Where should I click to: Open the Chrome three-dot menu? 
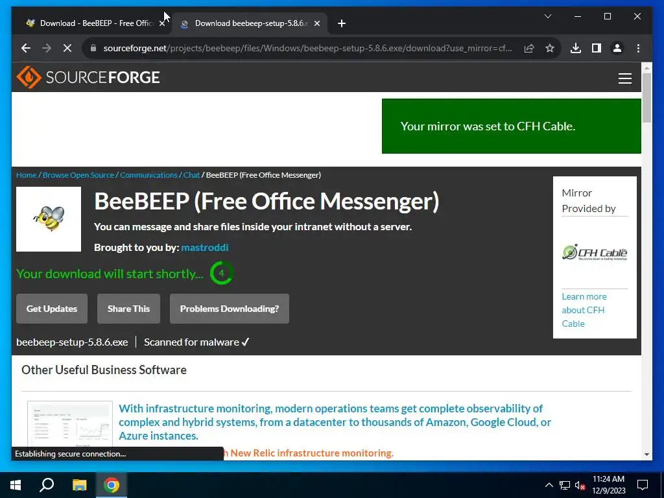click(638, 48)
